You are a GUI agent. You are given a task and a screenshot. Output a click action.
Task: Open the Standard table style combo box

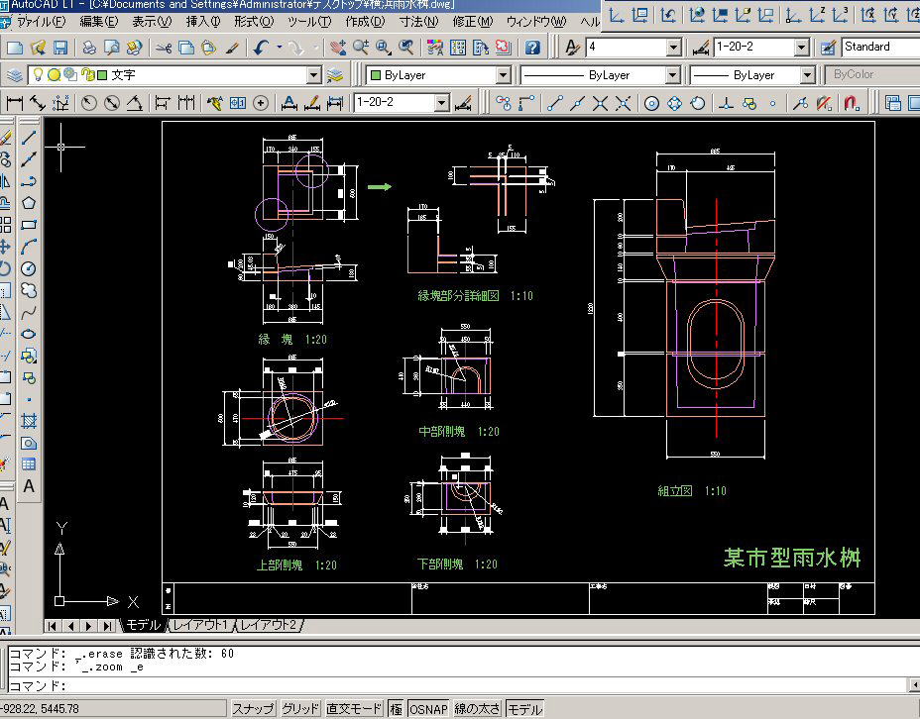tap(880, 47)
